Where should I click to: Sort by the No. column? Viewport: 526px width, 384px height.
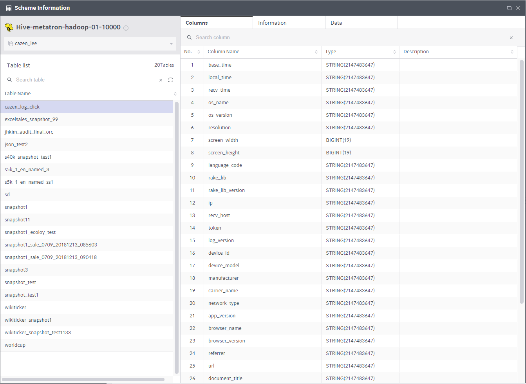coord(199,52)
